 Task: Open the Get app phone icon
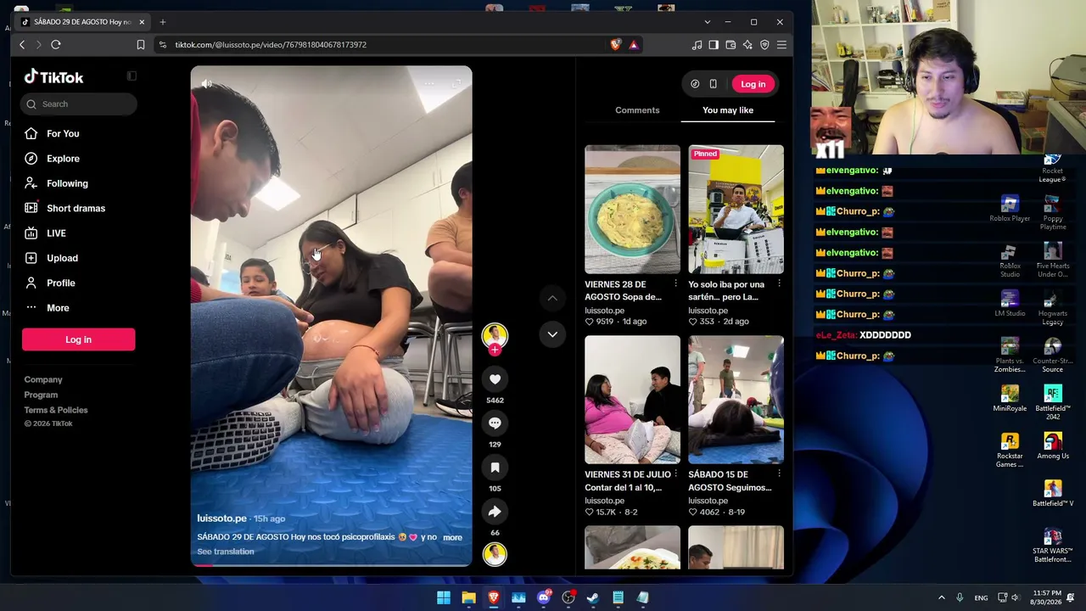click(x=714, y=84)
